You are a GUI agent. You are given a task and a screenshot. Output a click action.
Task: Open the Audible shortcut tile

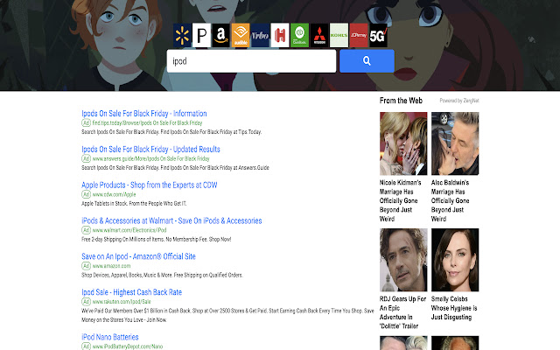(241, 35)
